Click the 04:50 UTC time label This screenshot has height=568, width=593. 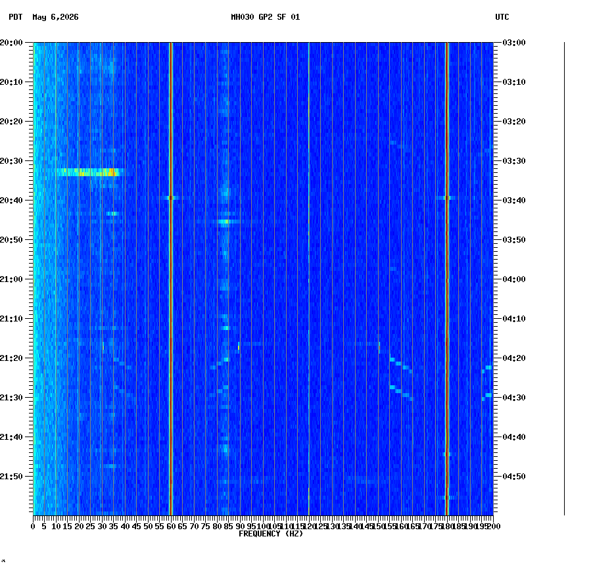pos(514,476)
